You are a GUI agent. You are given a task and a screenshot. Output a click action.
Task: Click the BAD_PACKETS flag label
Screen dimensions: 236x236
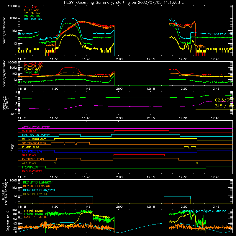(x=32, y=171)
